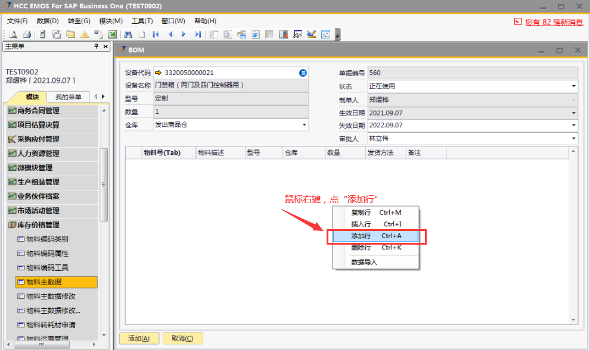
Task: Click orange link arrow beside 设备代码
Action: [159, 73]
